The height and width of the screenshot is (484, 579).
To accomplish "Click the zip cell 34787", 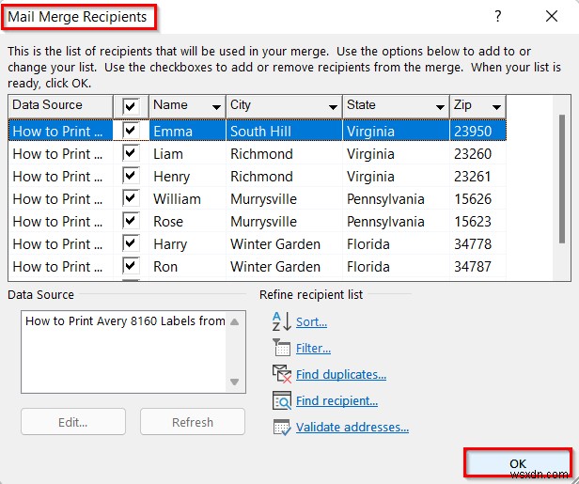I will (x=477, y=266).
